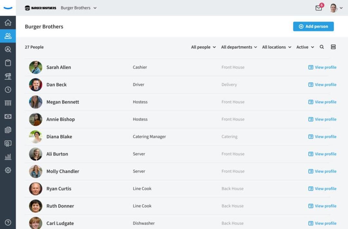Image resolution: width=348 pixels, height=229 pixels.
Task: Open the All locations dropdown
Action: click(x=276, y=47)
